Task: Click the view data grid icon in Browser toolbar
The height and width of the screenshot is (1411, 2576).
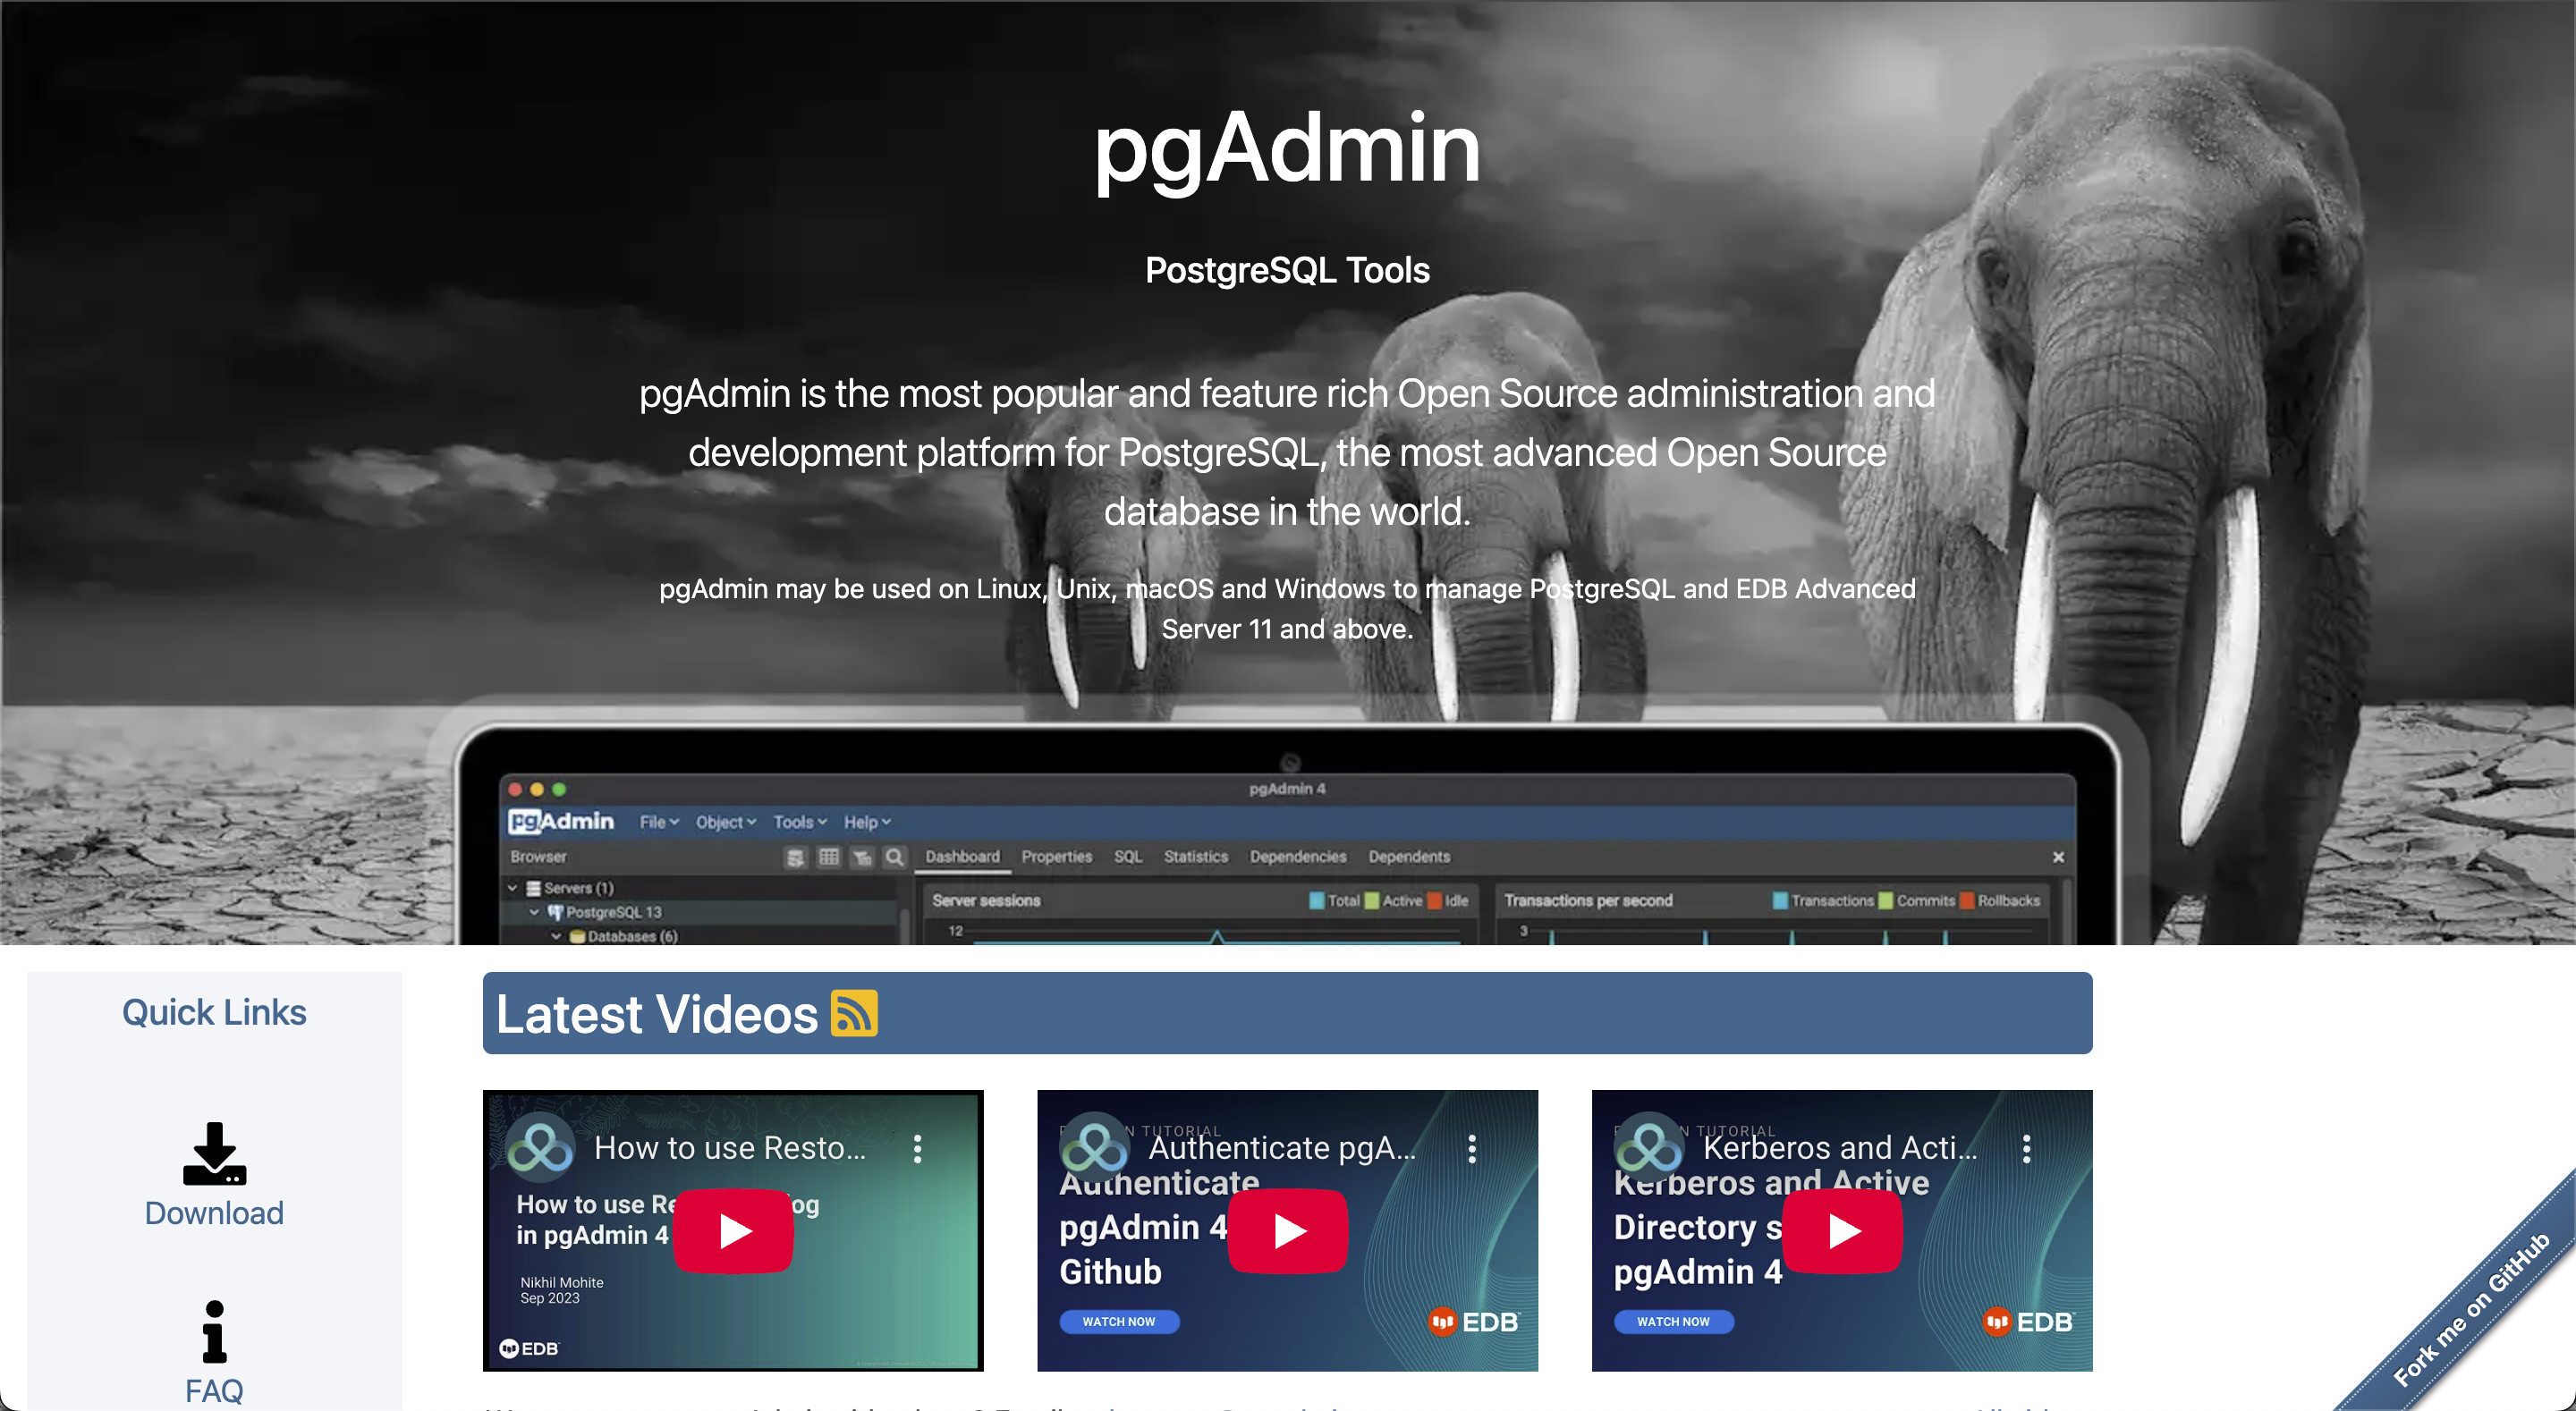Action: 828,857
